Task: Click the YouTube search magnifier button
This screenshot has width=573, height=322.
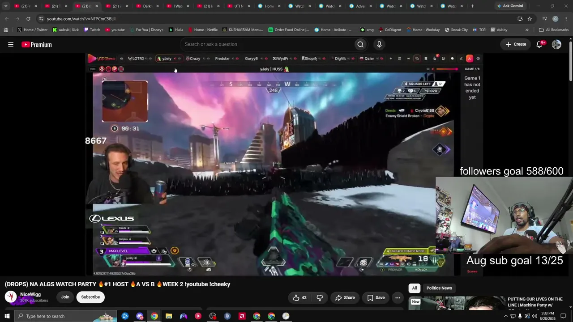Action: point(360,44)
